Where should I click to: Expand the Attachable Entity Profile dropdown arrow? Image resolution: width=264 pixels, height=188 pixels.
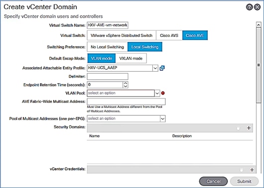(x=155, y=68)
